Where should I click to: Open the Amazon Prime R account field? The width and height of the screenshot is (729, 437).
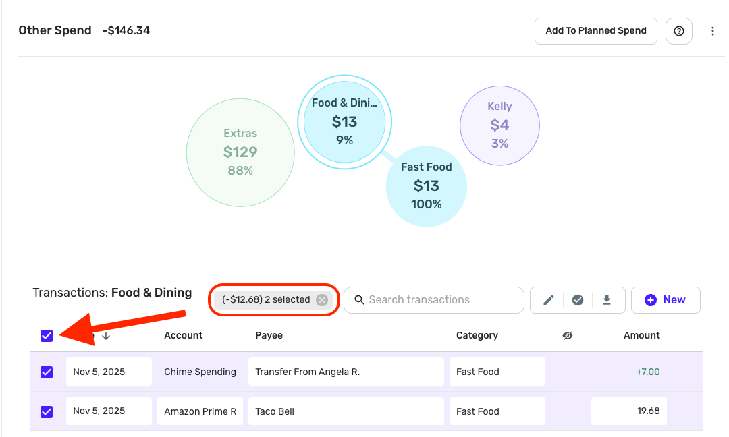click(x=200, y=411)
